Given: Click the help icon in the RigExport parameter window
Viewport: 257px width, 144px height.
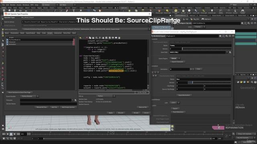Looking at the screenshot, I should (233, 36).
